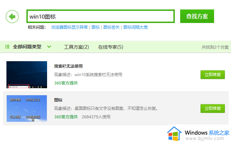Screen dimensions: 231x143
Task: Open related question 图标 link
Action: 96,27
